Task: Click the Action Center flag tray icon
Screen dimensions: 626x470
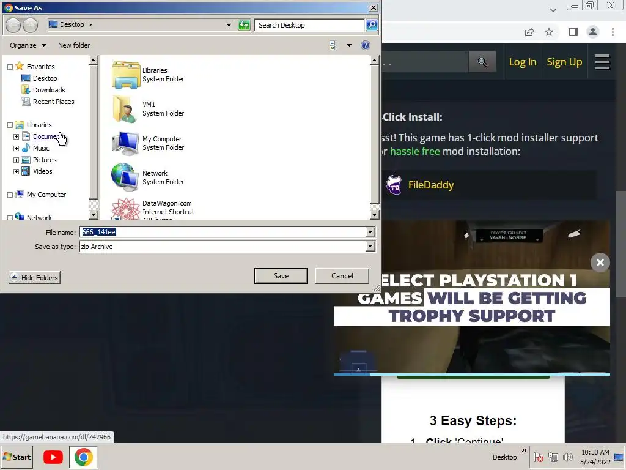Action: tap(539, 457)
